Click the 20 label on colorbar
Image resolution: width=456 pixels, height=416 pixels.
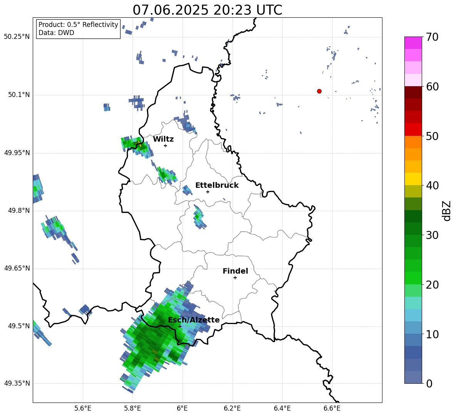coord(432,285)
